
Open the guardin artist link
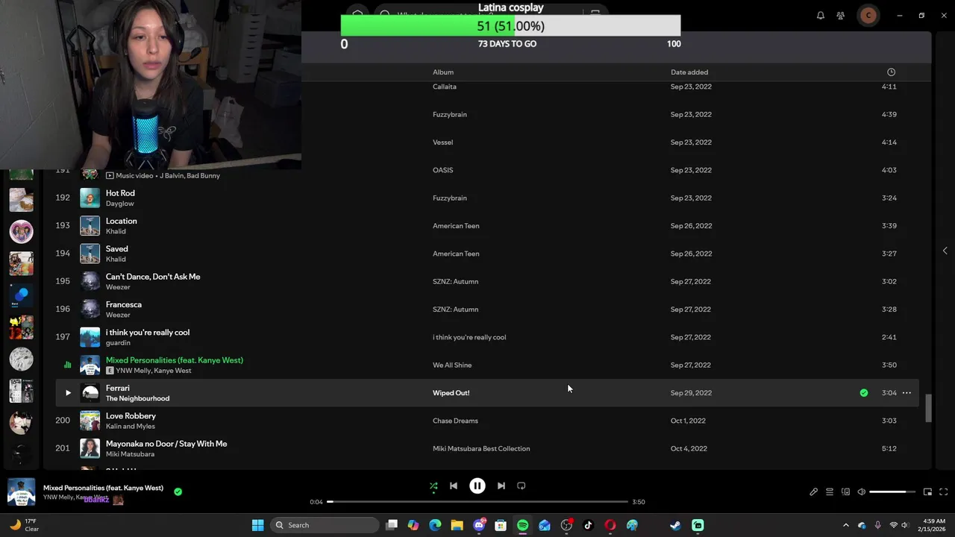pyautogui.click(x=118, y=343)
